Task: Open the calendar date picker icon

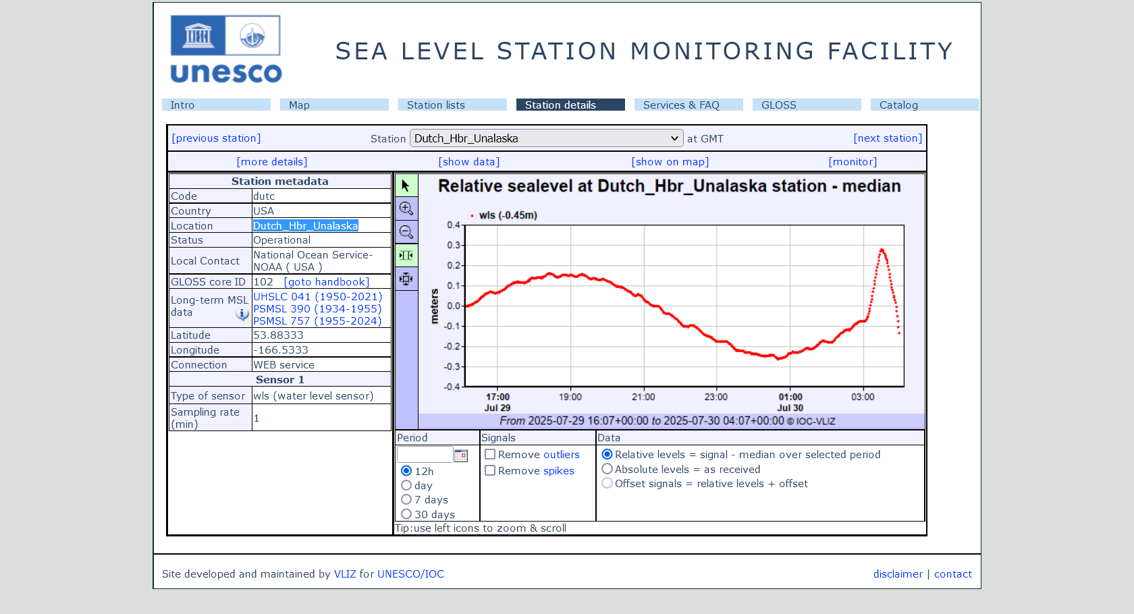Action: (461, 455)
